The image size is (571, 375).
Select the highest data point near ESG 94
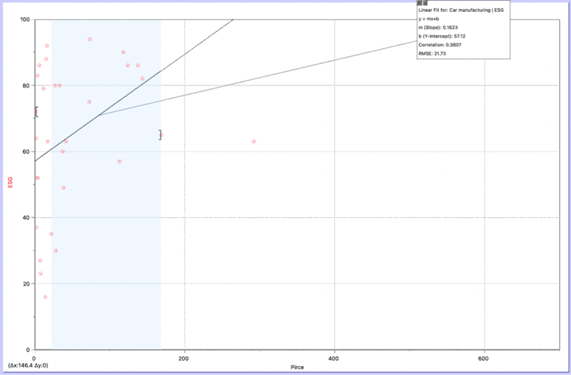(90, 39)
